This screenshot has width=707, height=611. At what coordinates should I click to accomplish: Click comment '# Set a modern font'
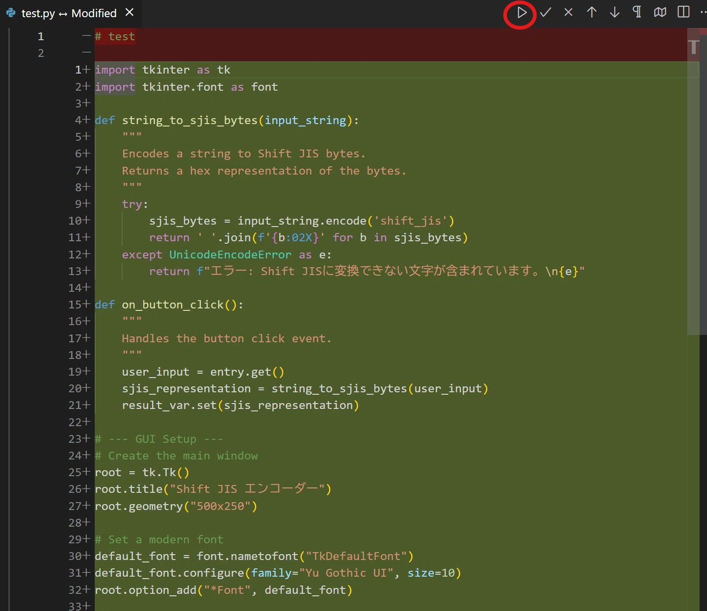159,539
